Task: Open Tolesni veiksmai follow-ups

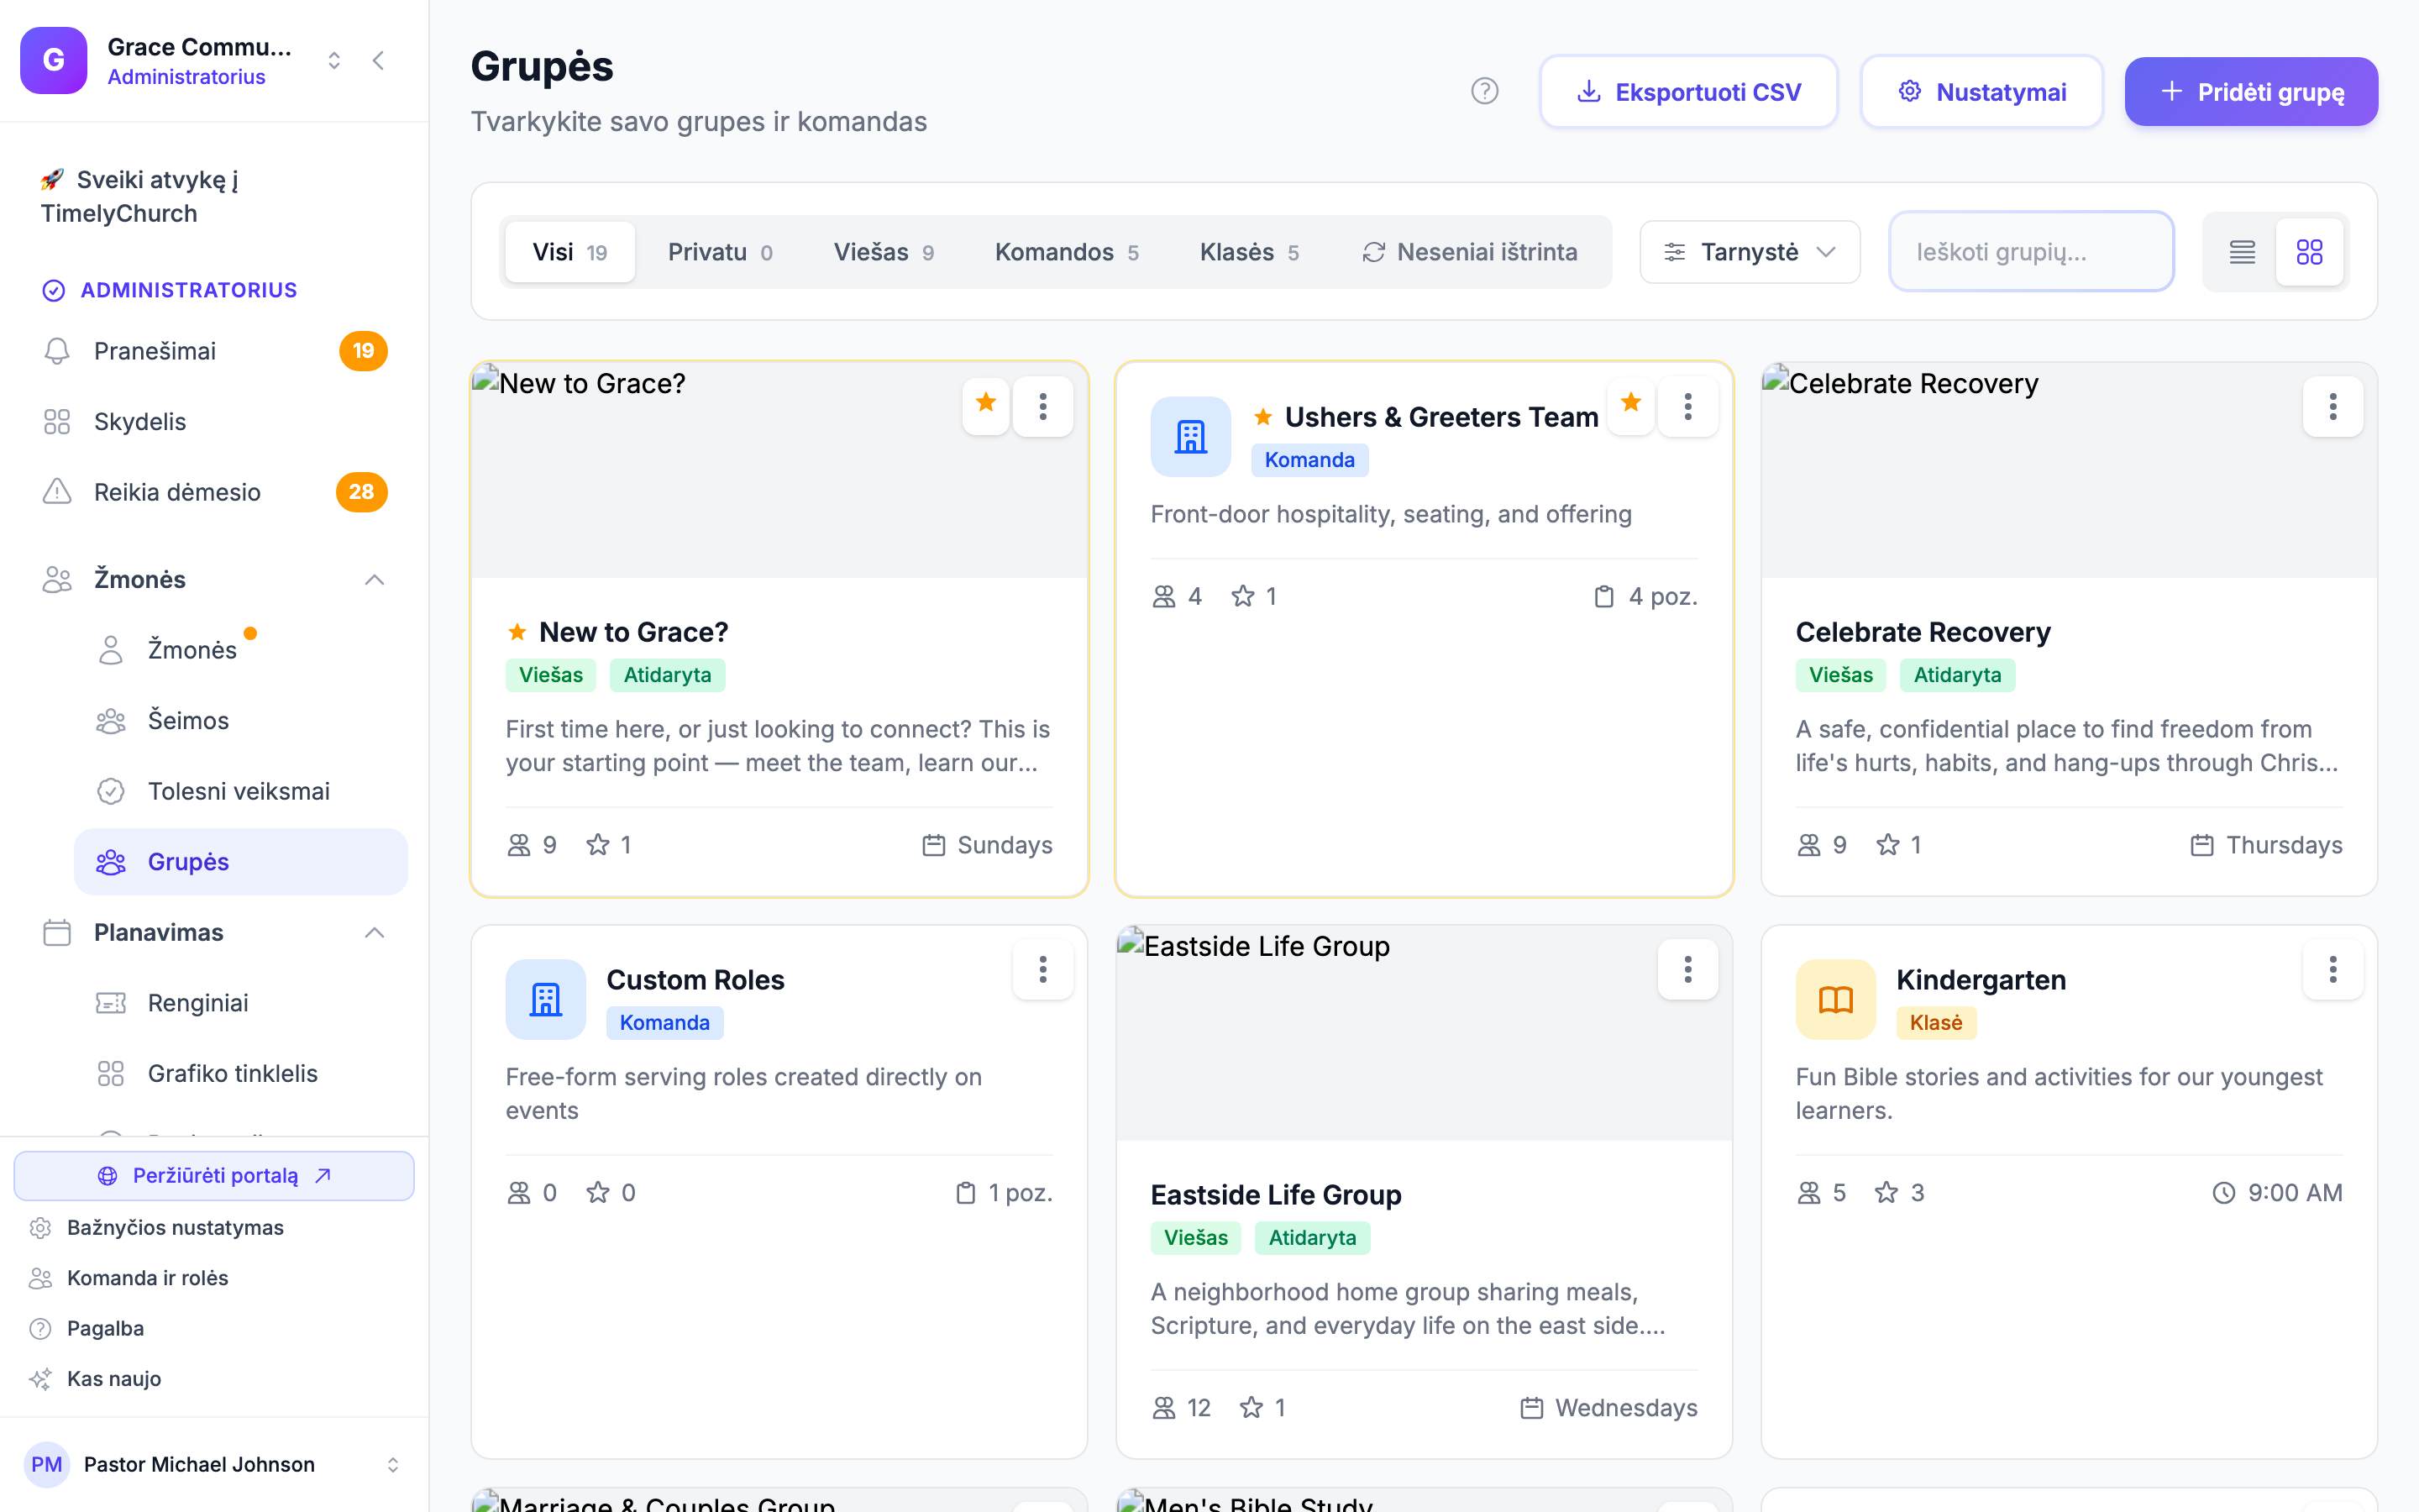Action: pos(240,791)
